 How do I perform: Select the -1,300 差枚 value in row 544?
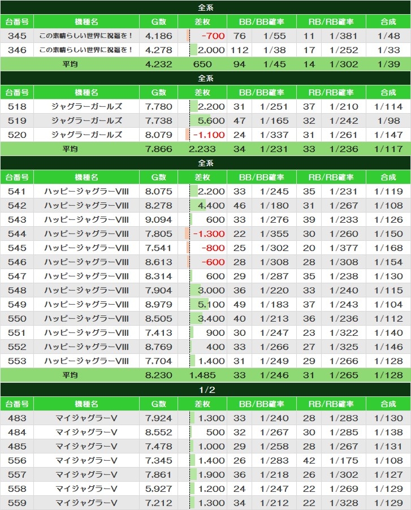click(x=209, y=234)
